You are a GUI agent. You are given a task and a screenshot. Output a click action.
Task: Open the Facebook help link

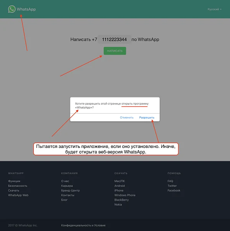pyautogui.click(x=174, y=191)
